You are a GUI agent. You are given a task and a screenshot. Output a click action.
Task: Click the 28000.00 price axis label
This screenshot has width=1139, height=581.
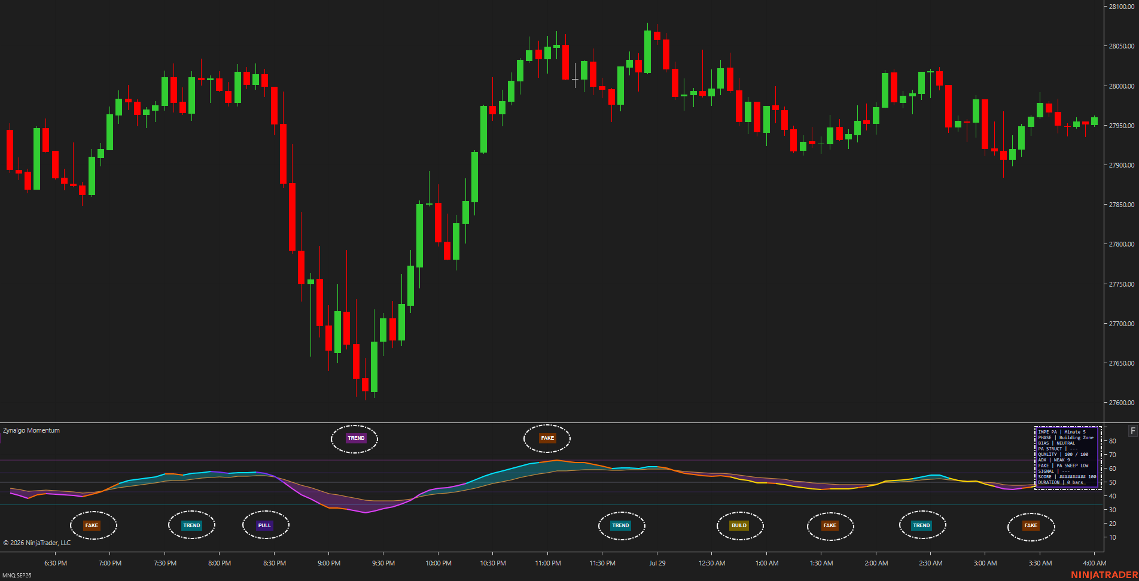pyautogui.click(x=1122, y=86)
